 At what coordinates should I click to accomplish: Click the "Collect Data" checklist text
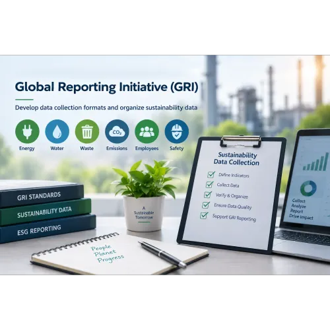tap(228, 185)
